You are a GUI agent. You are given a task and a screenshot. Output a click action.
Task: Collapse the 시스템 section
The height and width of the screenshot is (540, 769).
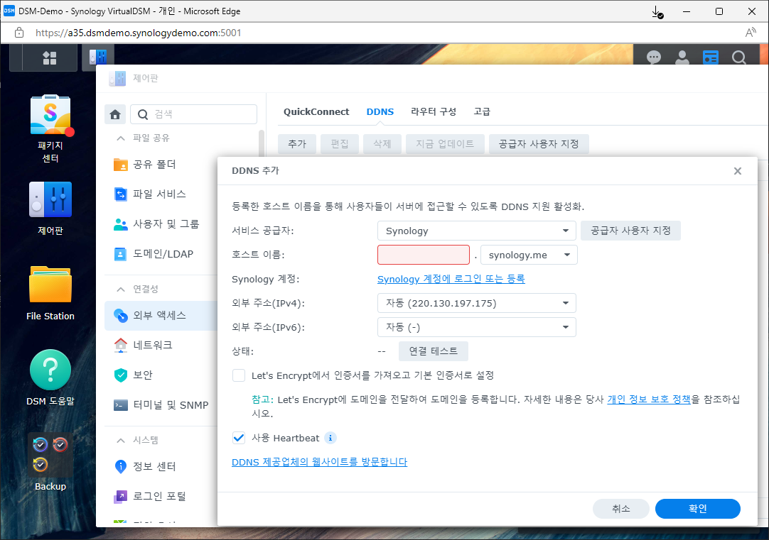tap(121, 440)
